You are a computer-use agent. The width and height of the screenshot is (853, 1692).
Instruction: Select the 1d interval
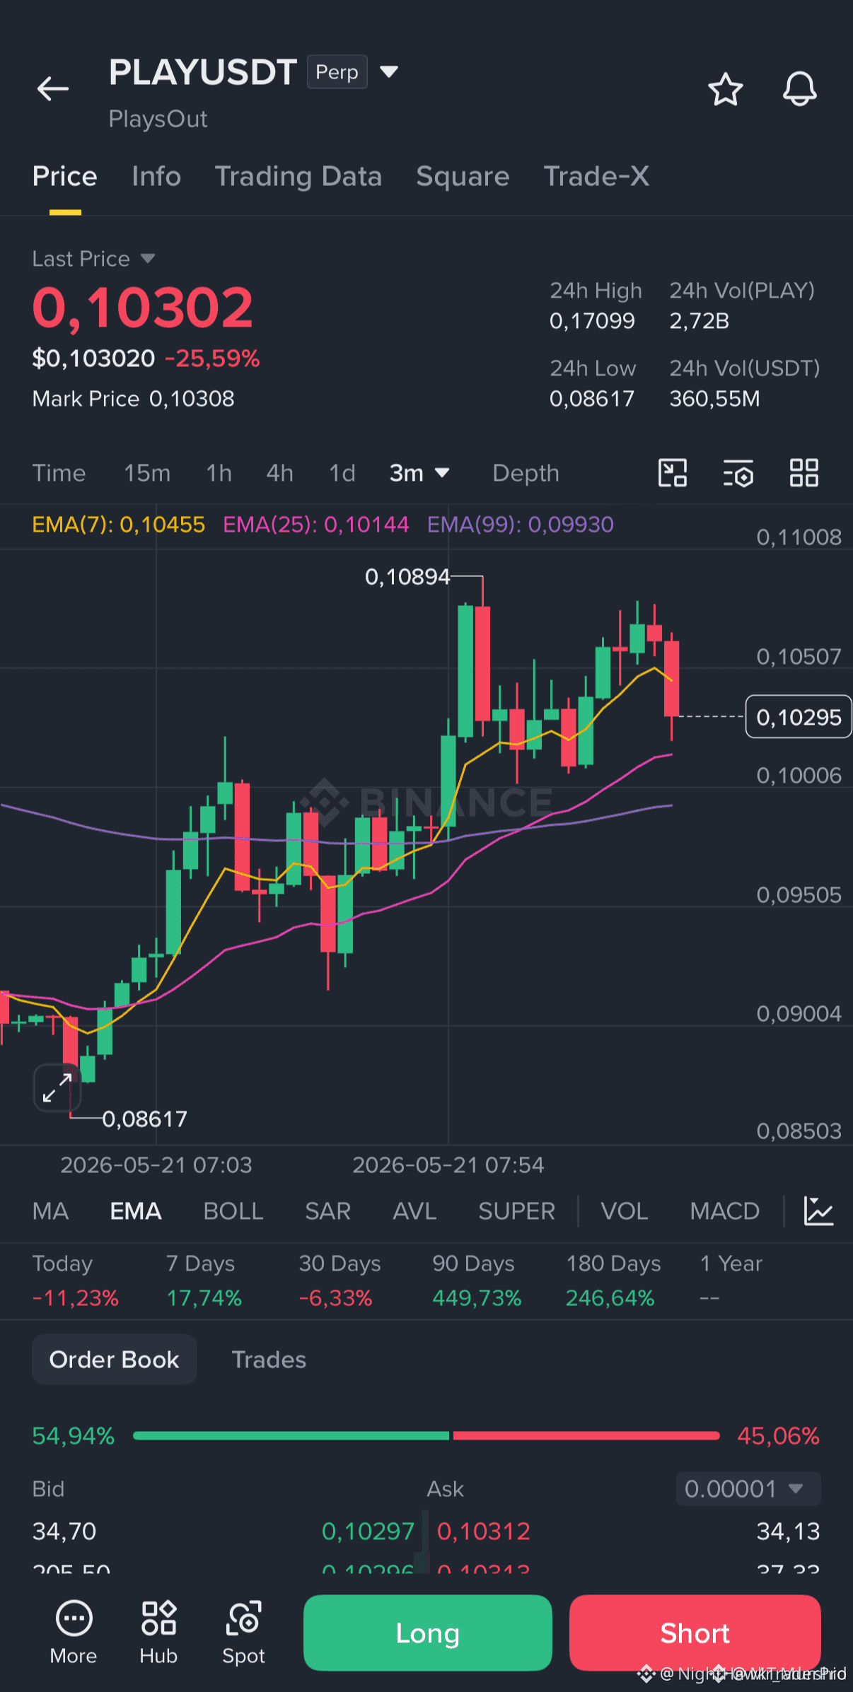(x=342, y=473)
